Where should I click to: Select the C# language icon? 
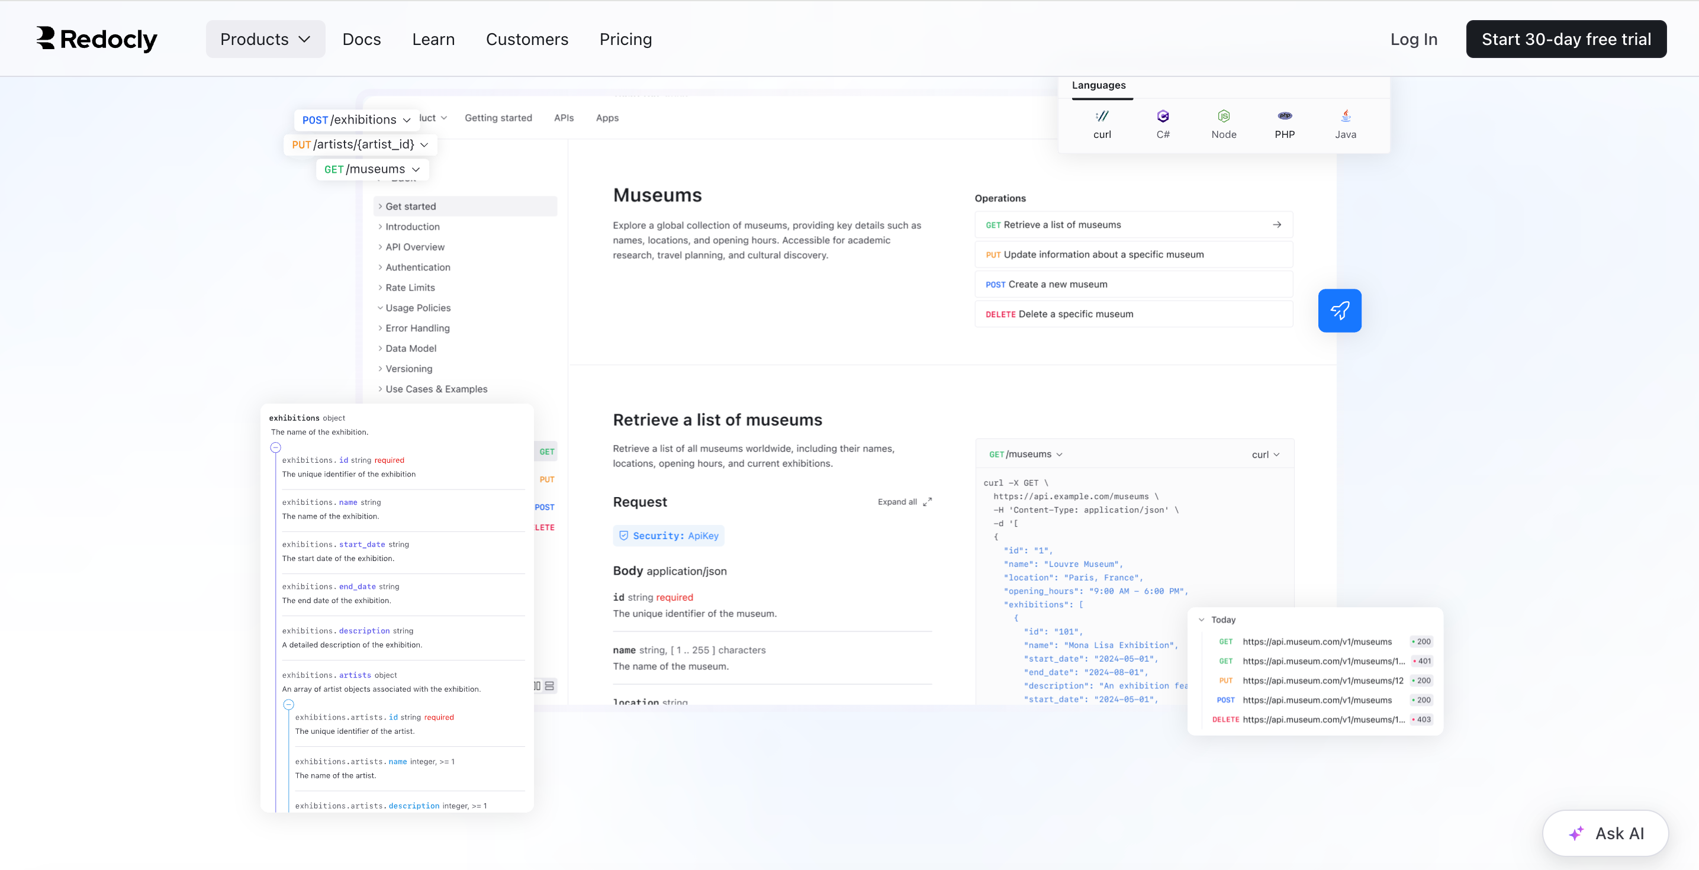(x=1163, y=117)
